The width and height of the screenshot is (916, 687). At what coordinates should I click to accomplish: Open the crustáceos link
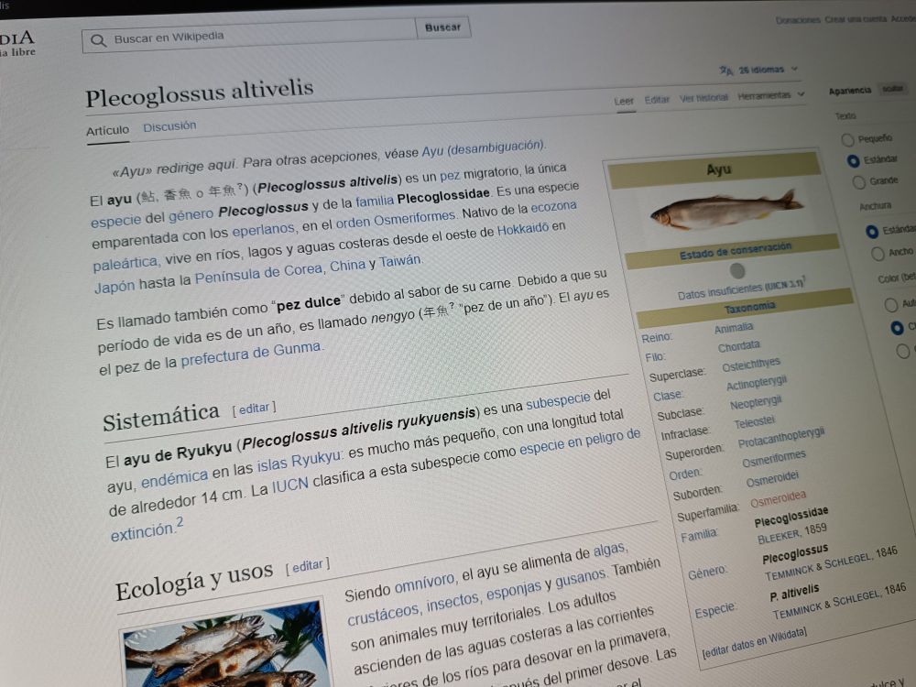(x=383, y=614)
